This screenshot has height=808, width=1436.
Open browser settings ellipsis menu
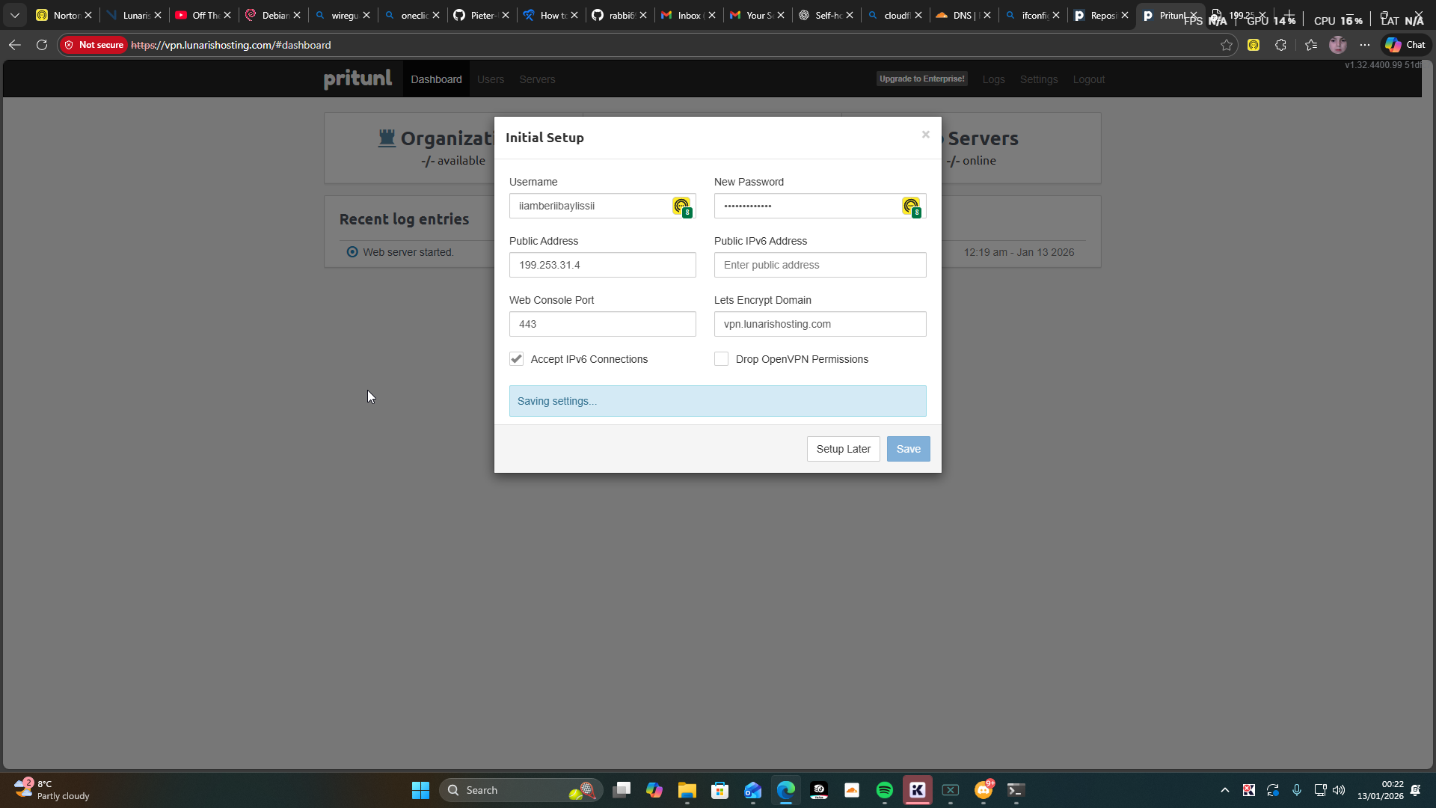1365,45
